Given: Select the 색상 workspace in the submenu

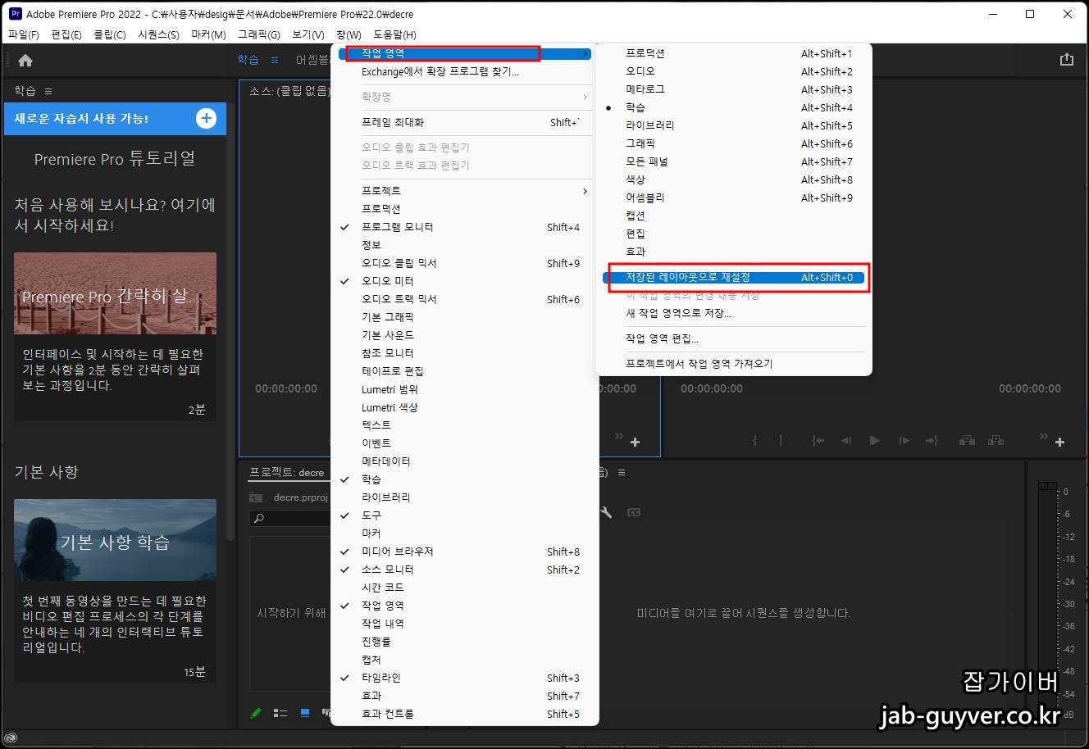Looking at the screenshot, I should point(733,179).
